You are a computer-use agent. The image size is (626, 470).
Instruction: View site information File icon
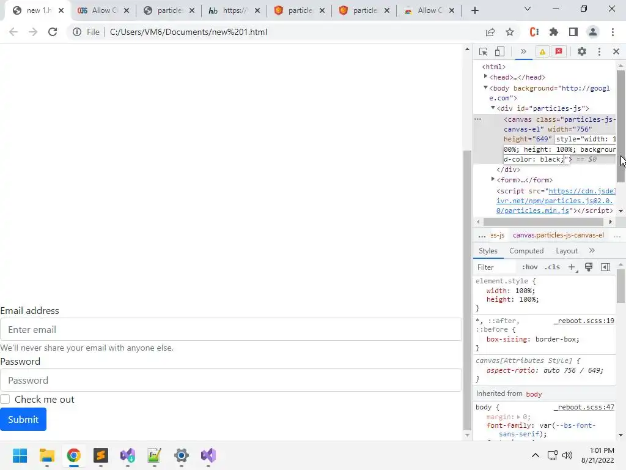coord(86,32)
